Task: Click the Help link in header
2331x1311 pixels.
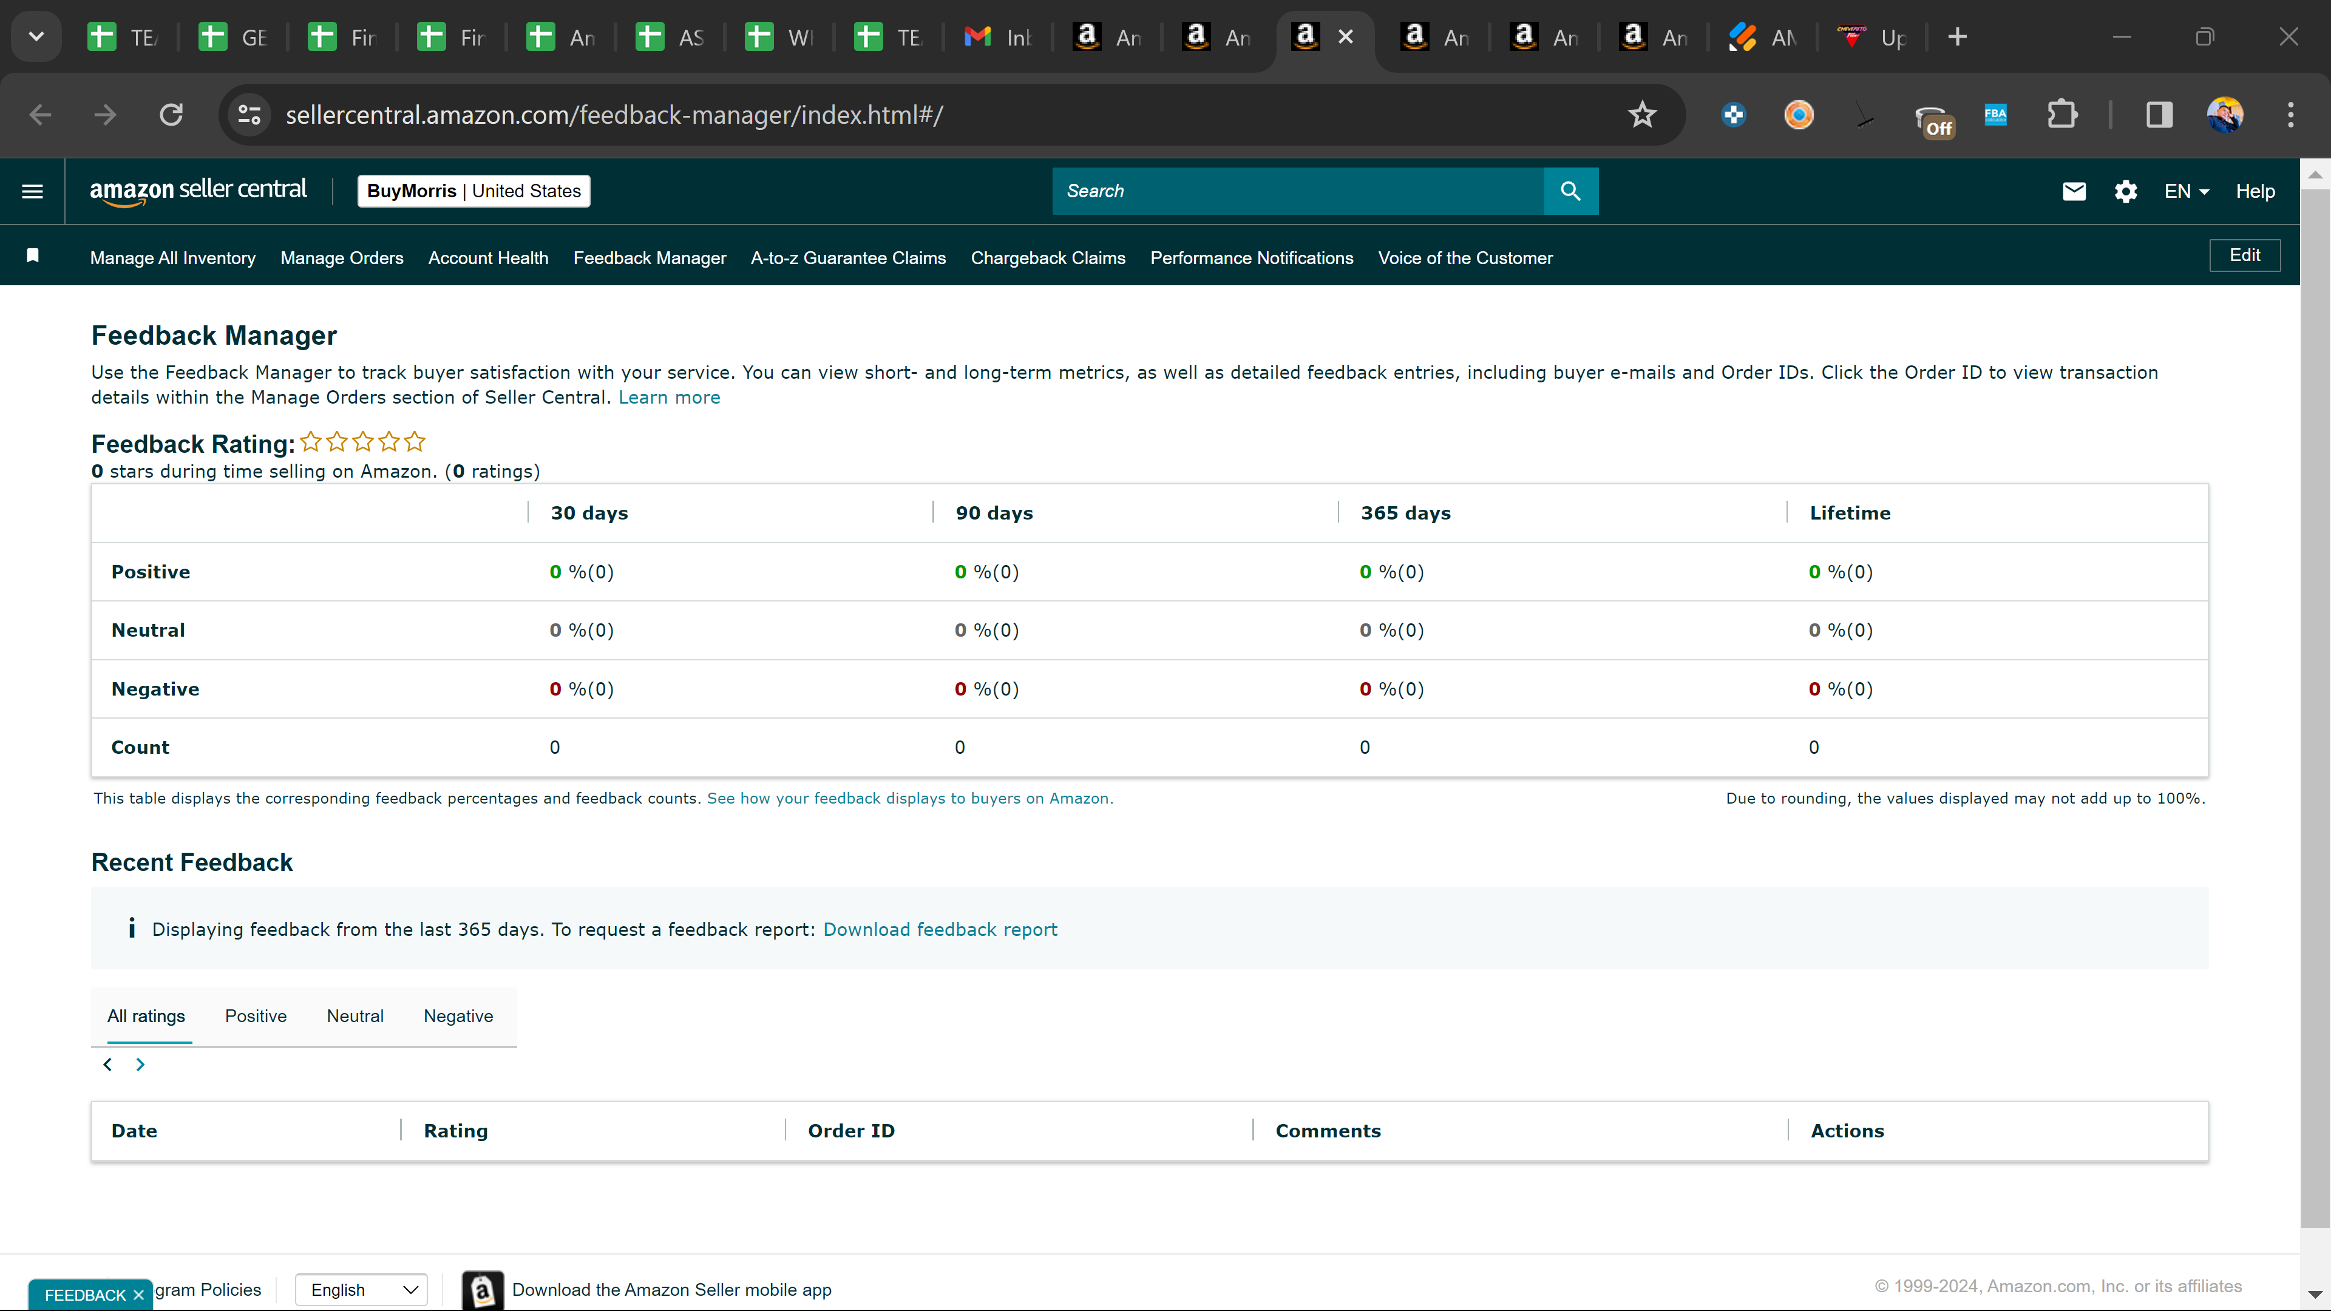Action: [2255, 191]
